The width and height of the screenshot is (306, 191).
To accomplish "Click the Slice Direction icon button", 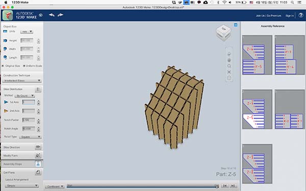I will (38, 147).
